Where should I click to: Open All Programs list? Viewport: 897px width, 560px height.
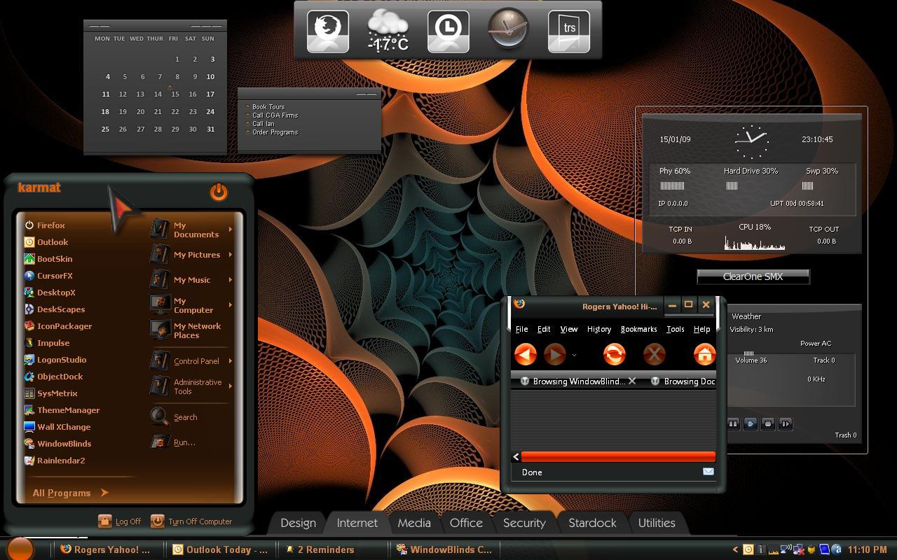click(70, 493)
